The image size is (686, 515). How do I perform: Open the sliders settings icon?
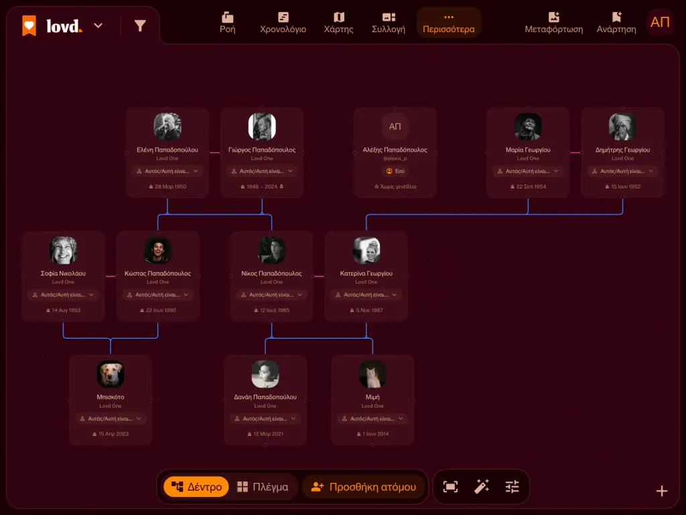tap(512, 487)
